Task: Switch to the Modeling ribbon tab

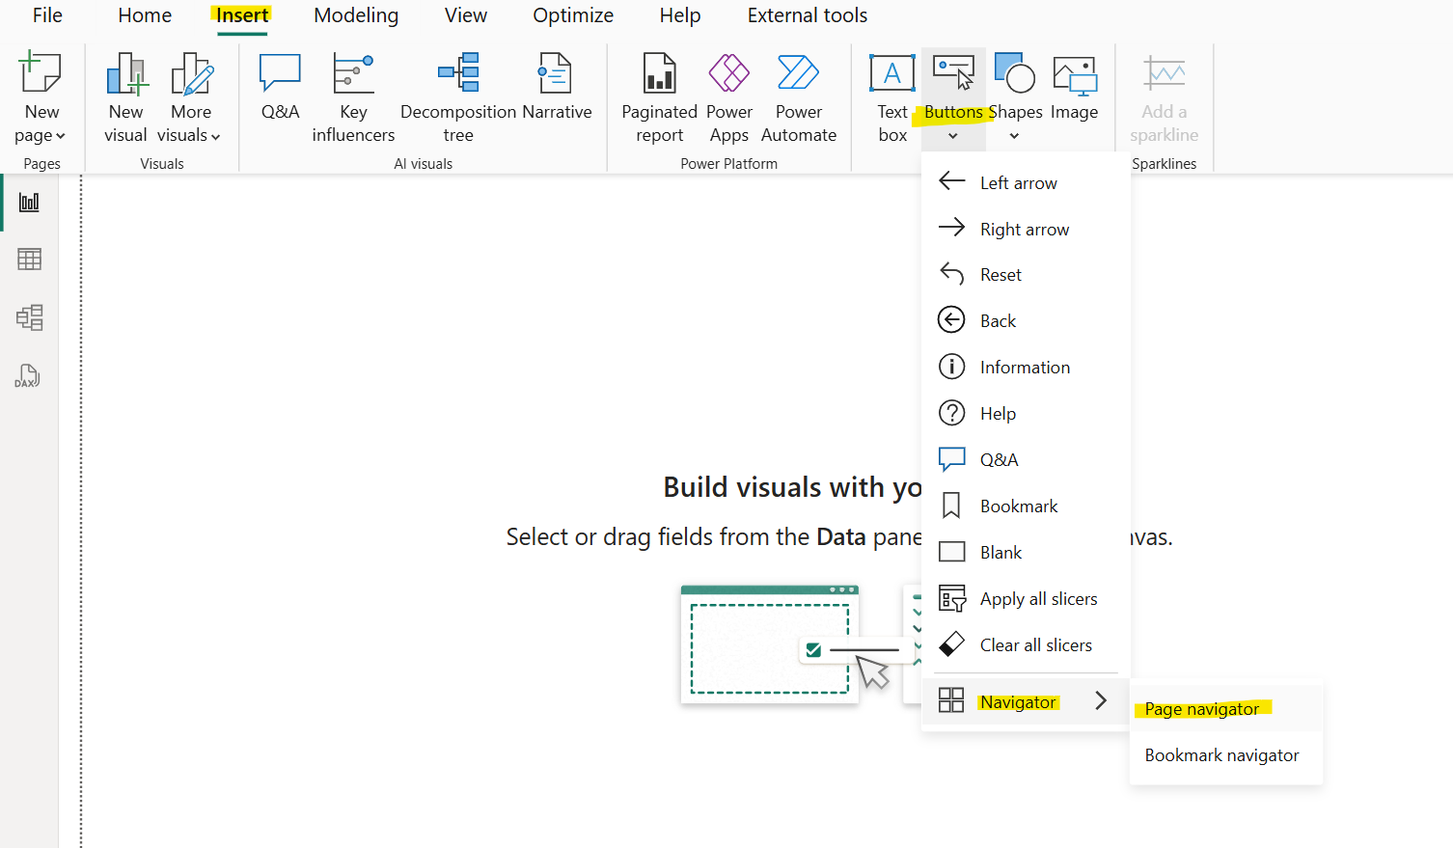Action: (355, 15)
